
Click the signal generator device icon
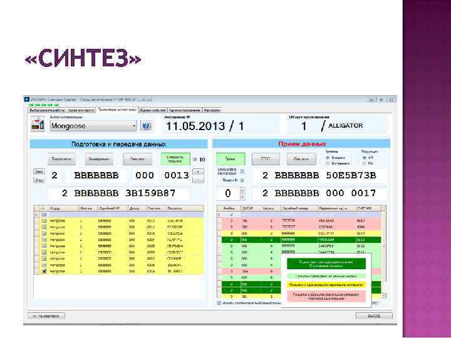tap(38, 124)
